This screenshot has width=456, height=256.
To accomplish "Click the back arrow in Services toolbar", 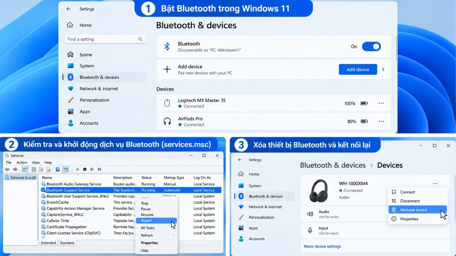I will pos(7,169).
